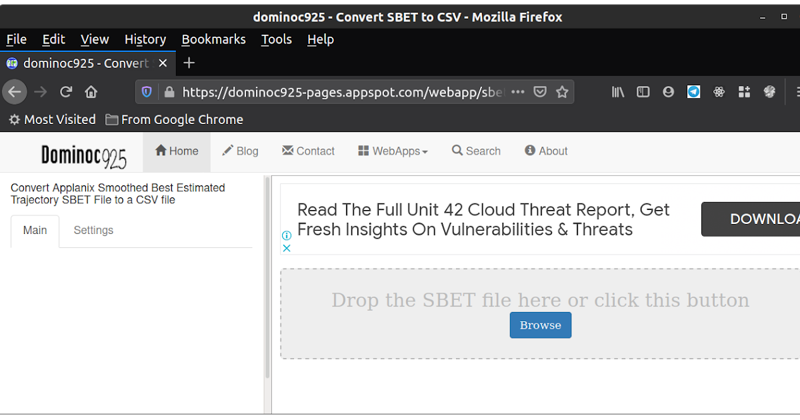The height and width of the screenshot is (420, 800).
Task: Toggle the tracking protection shield
Action: pos(146,91)
